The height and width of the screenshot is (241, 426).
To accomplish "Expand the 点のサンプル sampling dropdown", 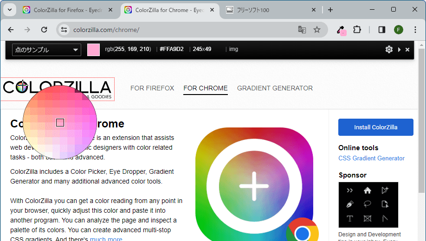I will (x=46, y=50).
